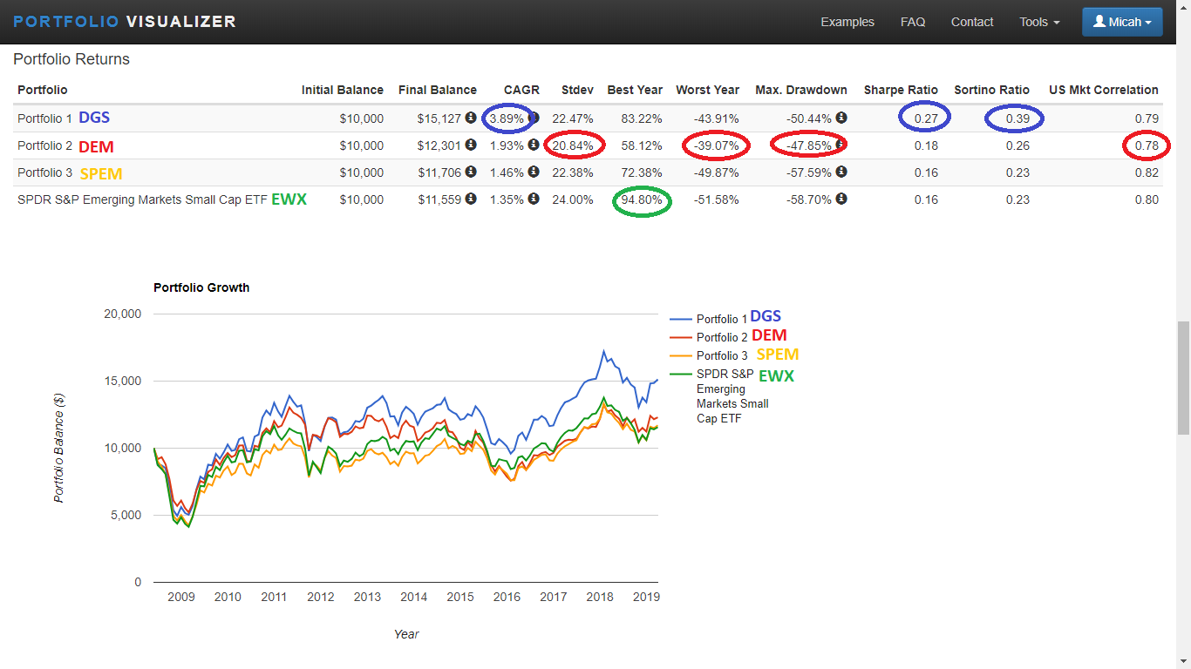1191x669 pixels.
Task: Select the 0.27 Sharpe ratio value
Action: [x=926, y=118]
